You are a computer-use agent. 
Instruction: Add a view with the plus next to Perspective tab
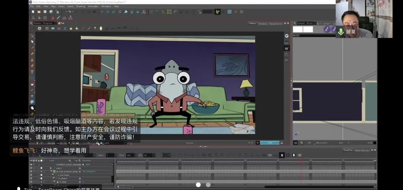(285, 24)
